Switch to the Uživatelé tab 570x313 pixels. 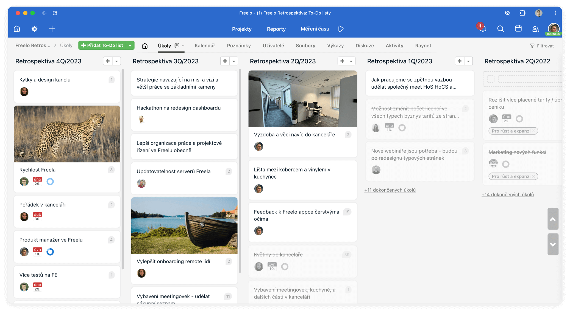(273, 46)
